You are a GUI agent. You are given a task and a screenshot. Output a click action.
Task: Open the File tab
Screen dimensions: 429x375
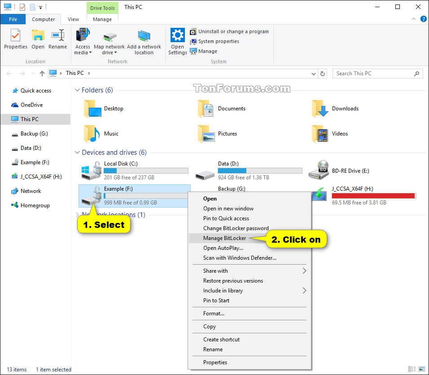coord(13,19)
